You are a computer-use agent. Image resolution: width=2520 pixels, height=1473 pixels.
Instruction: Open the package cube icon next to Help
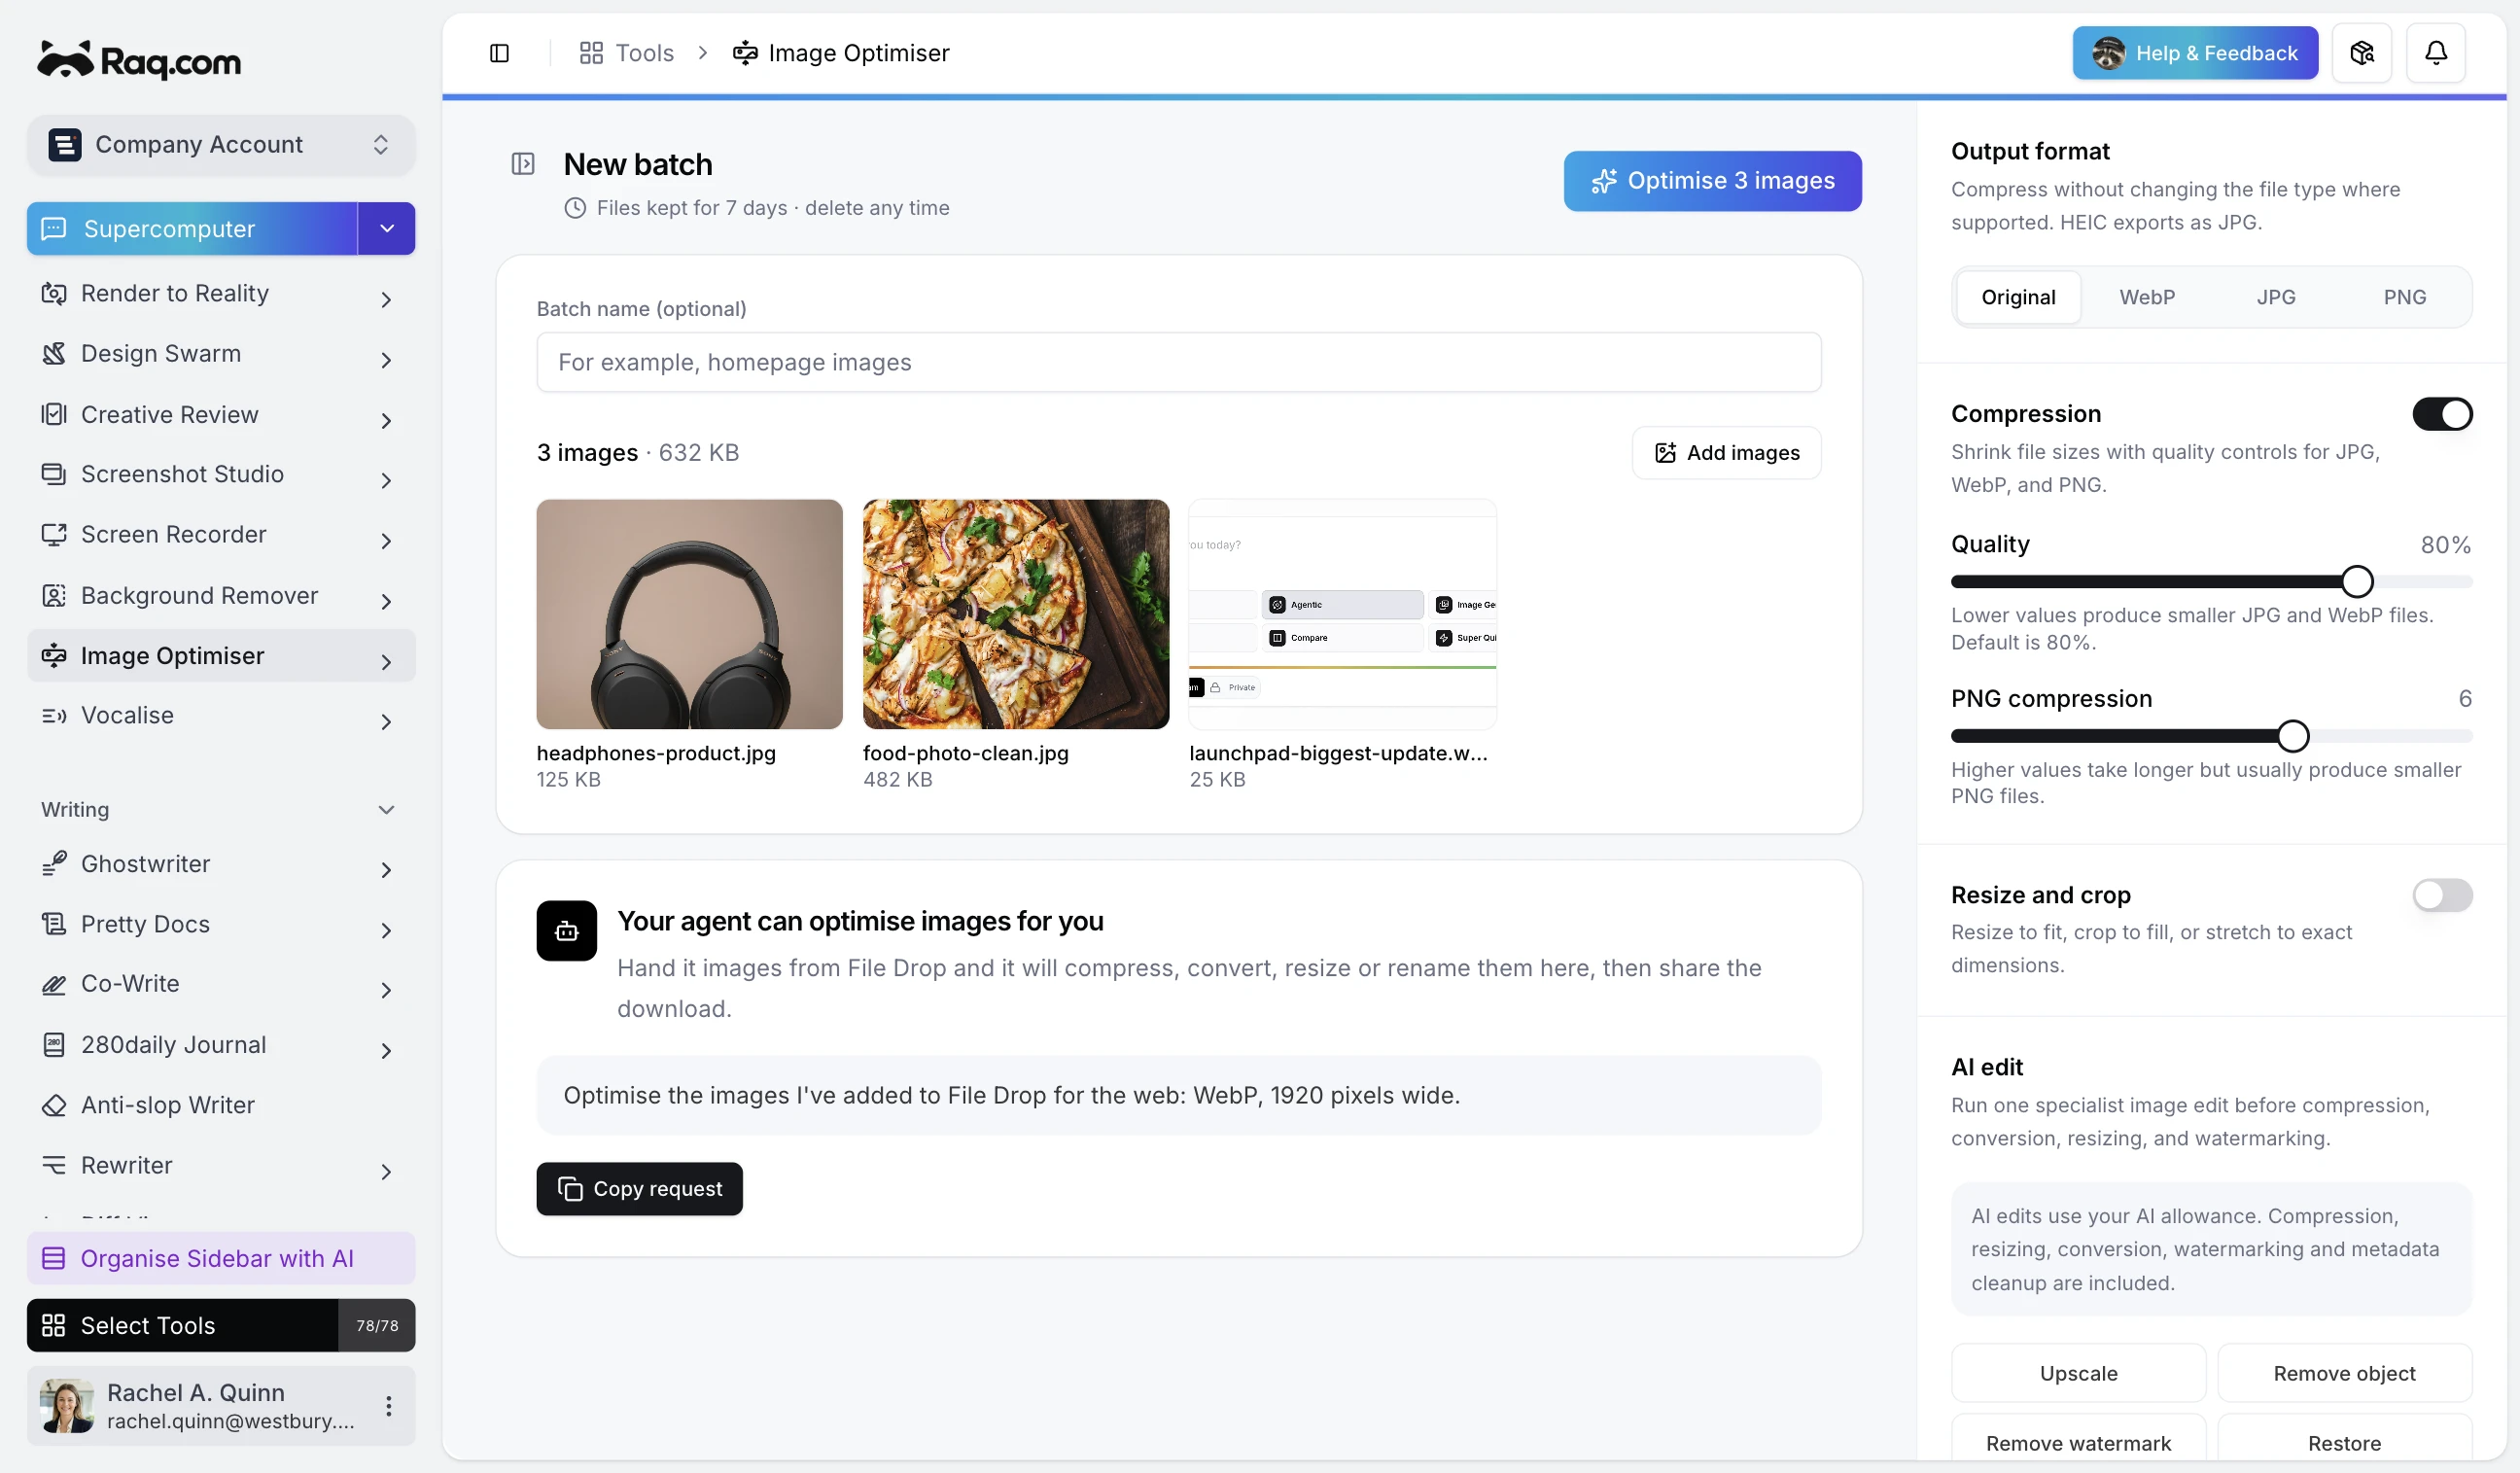coord(2361,53)
